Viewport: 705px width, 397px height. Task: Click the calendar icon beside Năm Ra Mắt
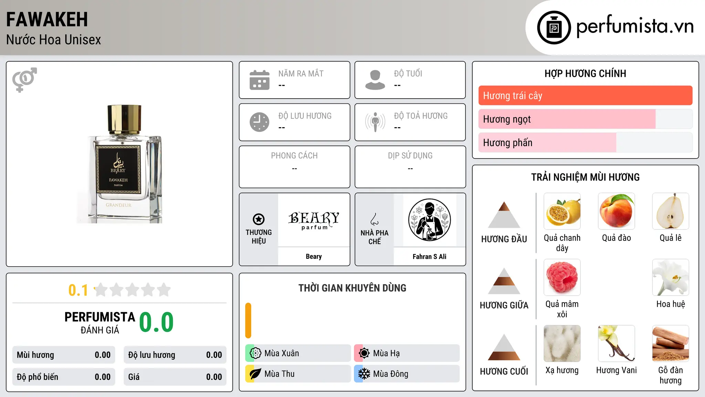click(260, 80)
